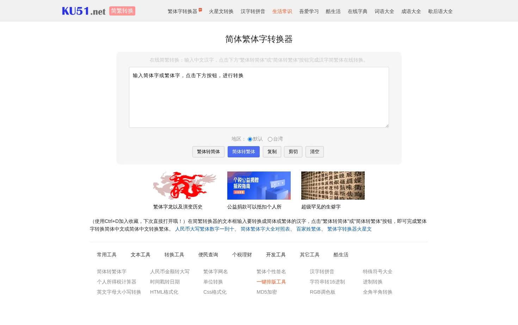
Task: Click the 复制 button
Action: [272, 152]
